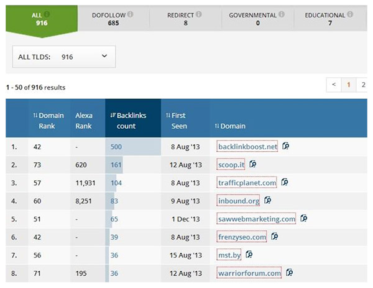Click the info icon next to EDUCATIONAL
This screenshot has width=373, height=288.
pyautogui.click(x=350, y=14)
